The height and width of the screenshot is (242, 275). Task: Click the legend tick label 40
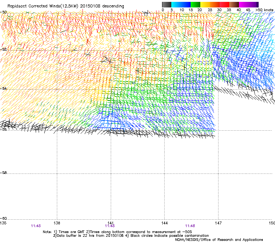239,10
